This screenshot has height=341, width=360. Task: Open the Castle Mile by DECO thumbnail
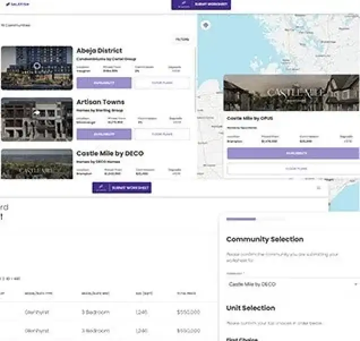coord(37,164)
